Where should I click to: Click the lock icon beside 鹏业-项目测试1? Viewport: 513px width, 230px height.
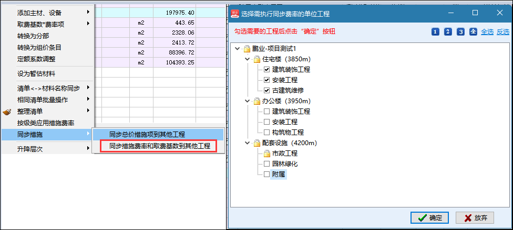247,49
